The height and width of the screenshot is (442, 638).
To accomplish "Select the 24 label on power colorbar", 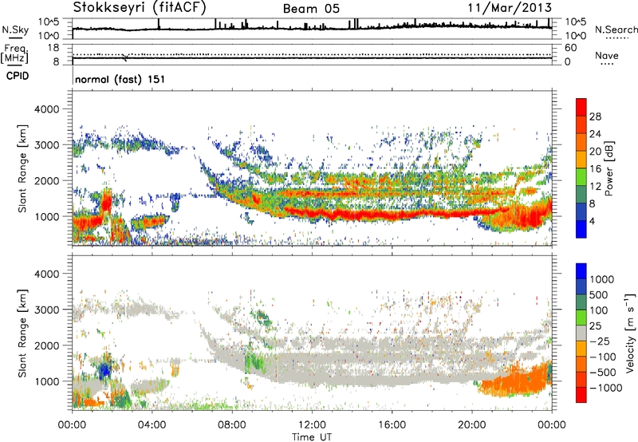I will [595, 134].
